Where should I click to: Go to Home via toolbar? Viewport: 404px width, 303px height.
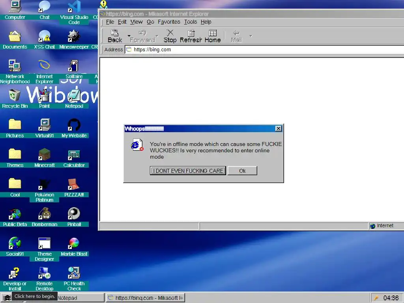tap(213, 36)
